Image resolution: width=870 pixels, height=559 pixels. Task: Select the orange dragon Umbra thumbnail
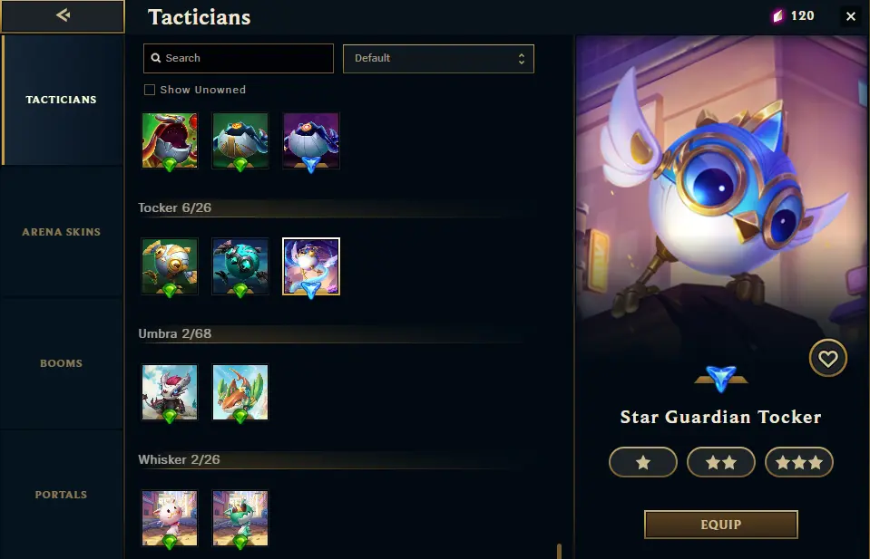240,392
